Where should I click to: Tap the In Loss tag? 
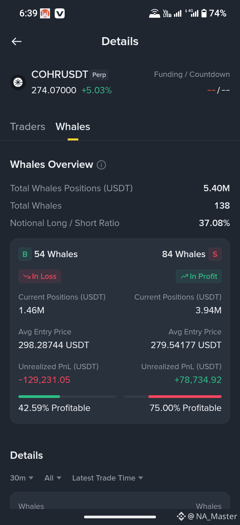click(x=40, y=276)
